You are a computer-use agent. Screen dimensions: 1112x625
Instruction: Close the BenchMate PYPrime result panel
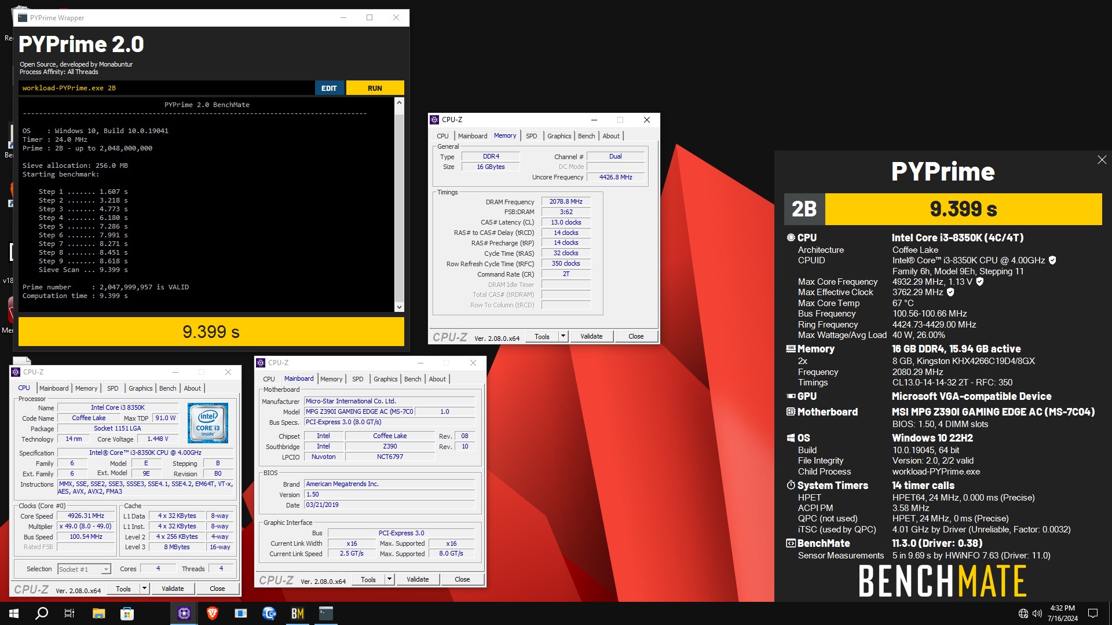tap(1102, 160)
